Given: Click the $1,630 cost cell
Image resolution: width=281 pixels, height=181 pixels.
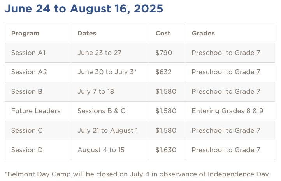Looking at the screenshot, I should (x=166, y=150).
